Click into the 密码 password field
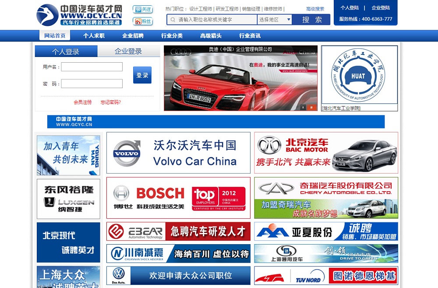The width and height of the screenshot is (438, 288). (92, 84)
